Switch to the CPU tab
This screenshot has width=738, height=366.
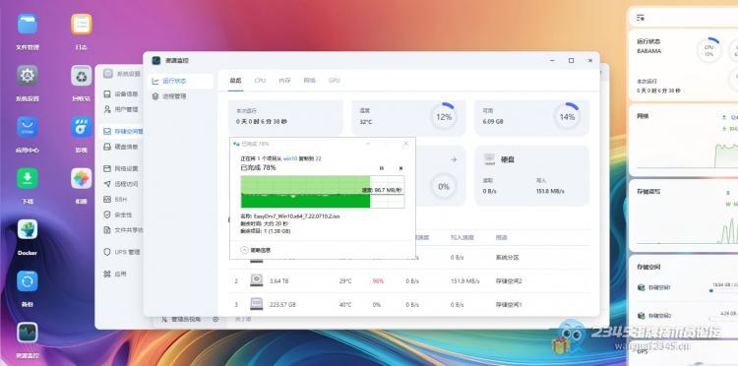(260, 81)
